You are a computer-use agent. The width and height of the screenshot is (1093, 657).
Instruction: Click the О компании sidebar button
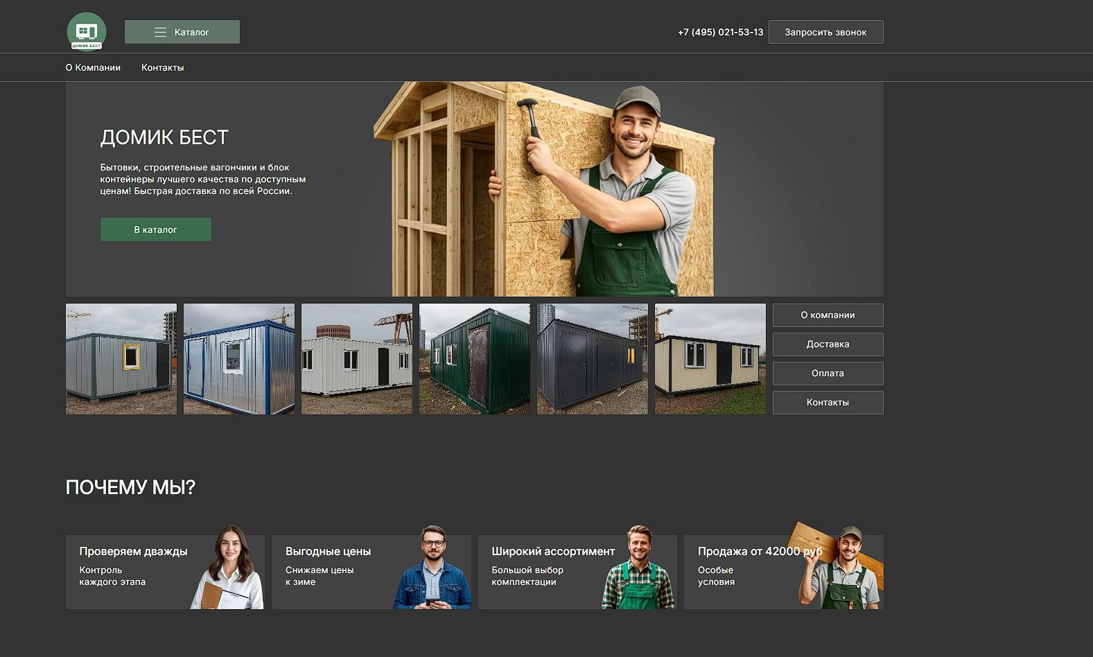point(828,315)
